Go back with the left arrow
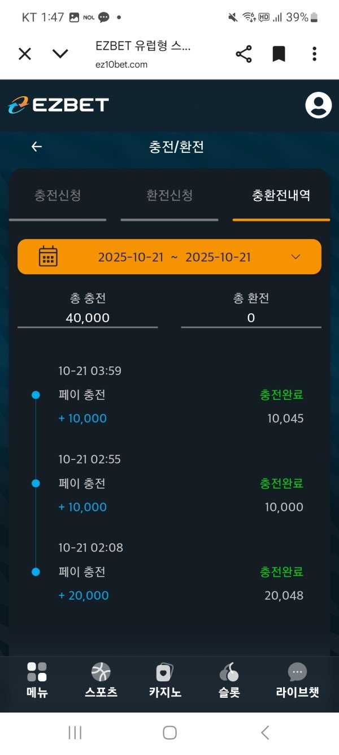 tap(36, 146)
